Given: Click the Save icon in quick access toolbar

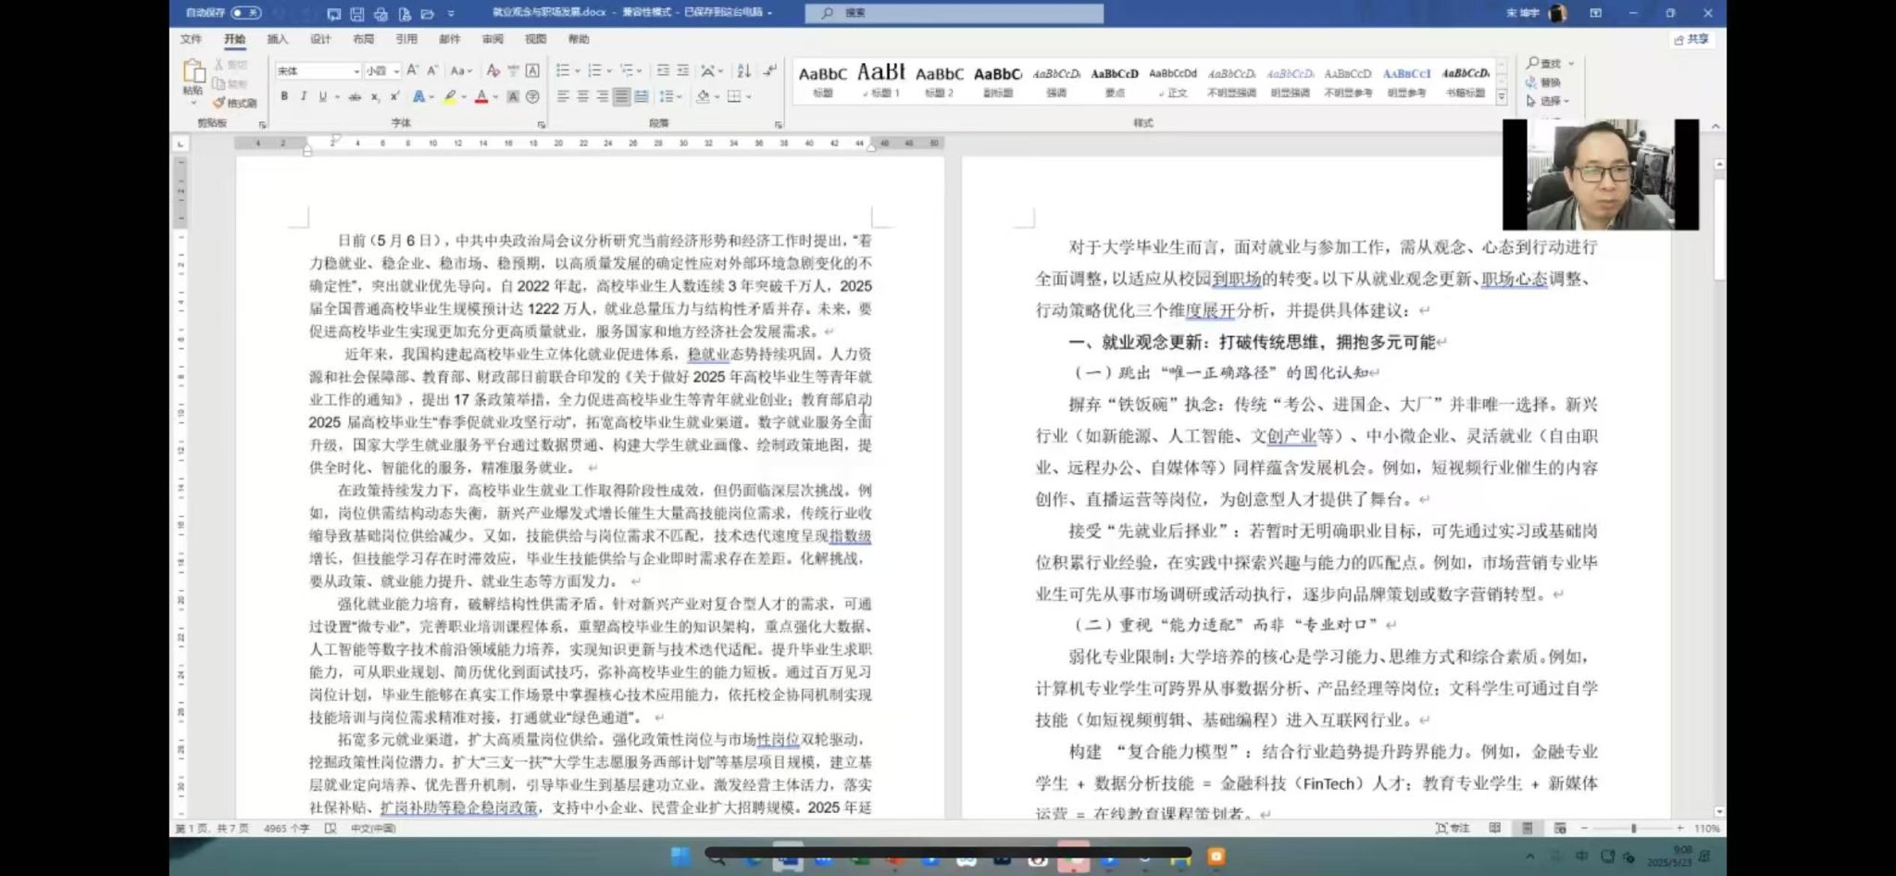Looking at the screenshot, I should pyautogui.click(x=357, y=14).
